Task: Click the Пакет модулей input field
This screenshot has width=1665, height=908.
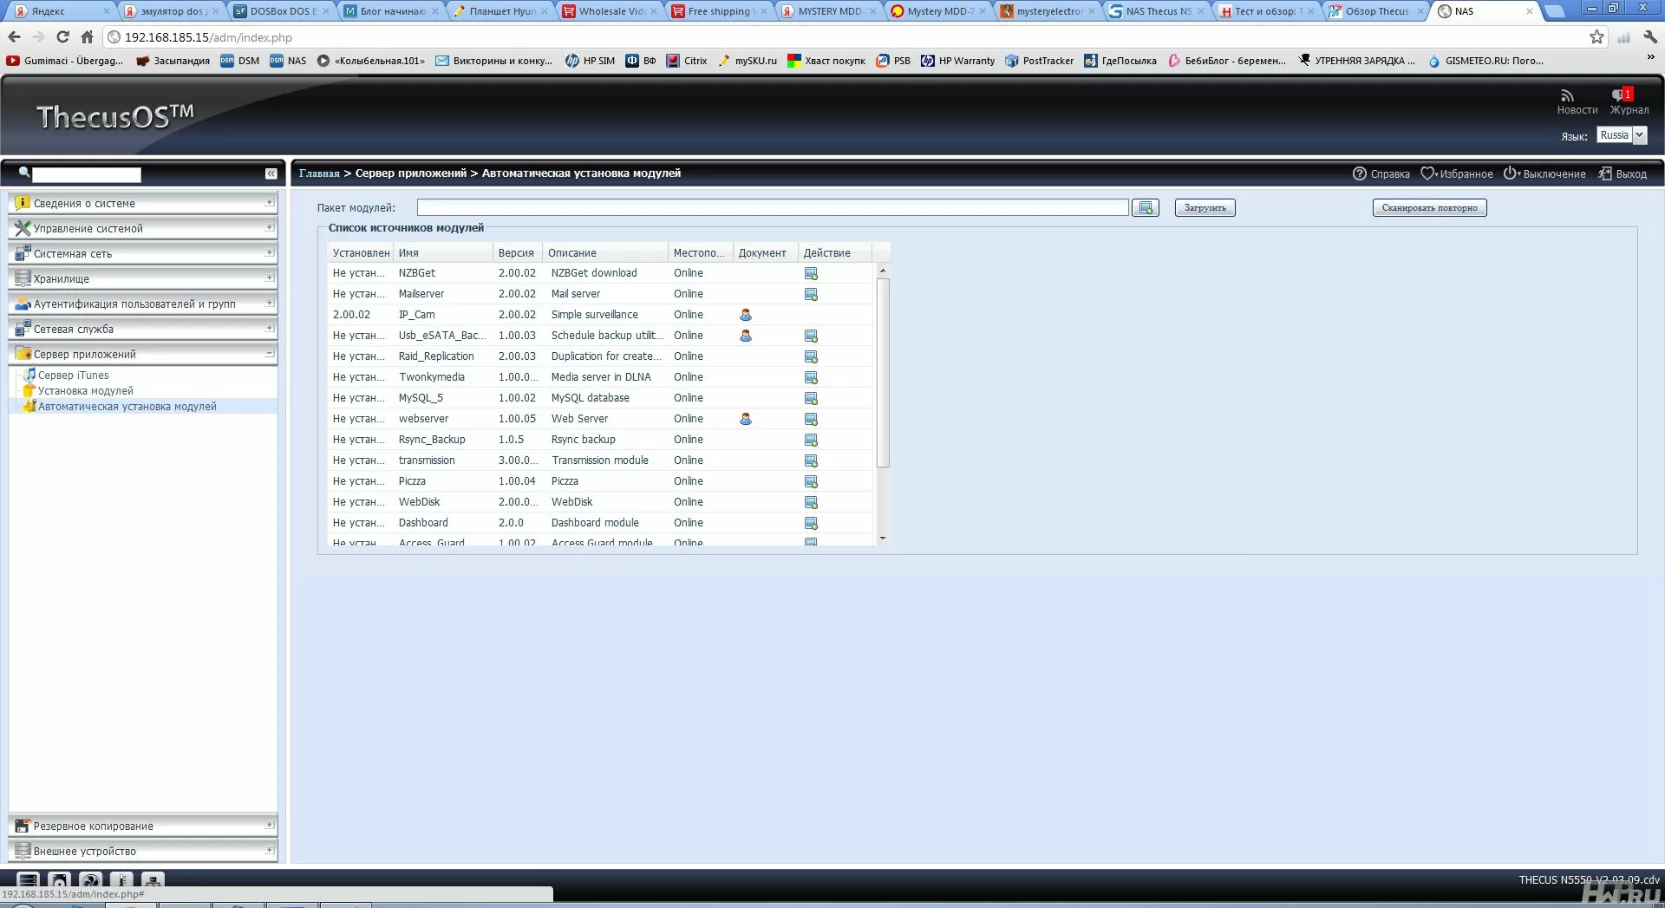Action: pyautogui.click(x=773, y=207)
